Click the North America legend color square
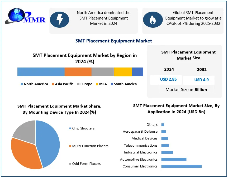This screenshot has width=228, height=178. [22, 84]
